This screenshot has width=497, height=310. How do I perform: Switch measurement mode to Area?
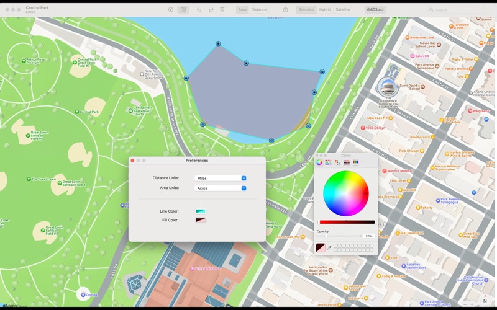(x=242, y=9)
